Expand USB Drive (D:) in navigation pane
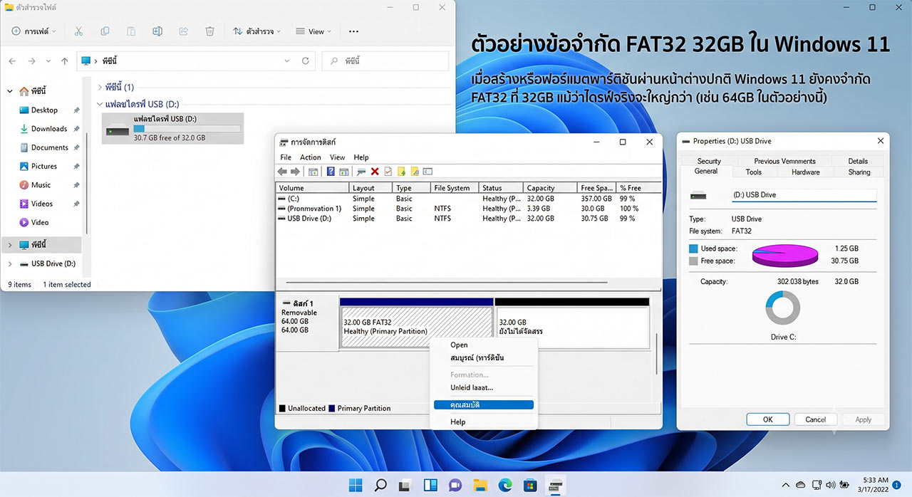 click(x=10, y=263)
